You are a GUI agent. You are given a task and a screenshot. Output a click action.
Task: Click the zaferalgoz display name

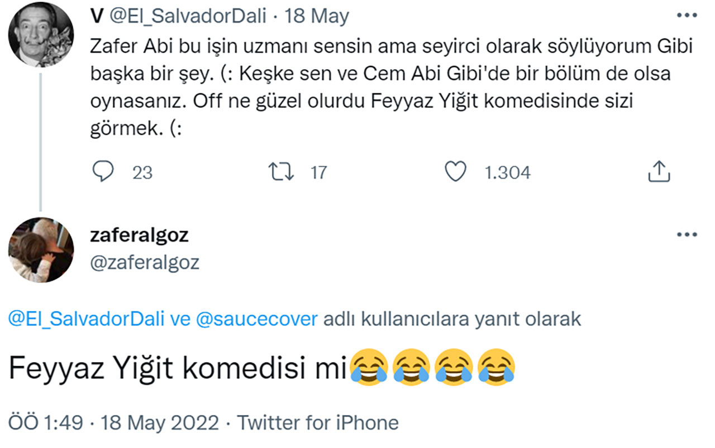coord(139,235)
